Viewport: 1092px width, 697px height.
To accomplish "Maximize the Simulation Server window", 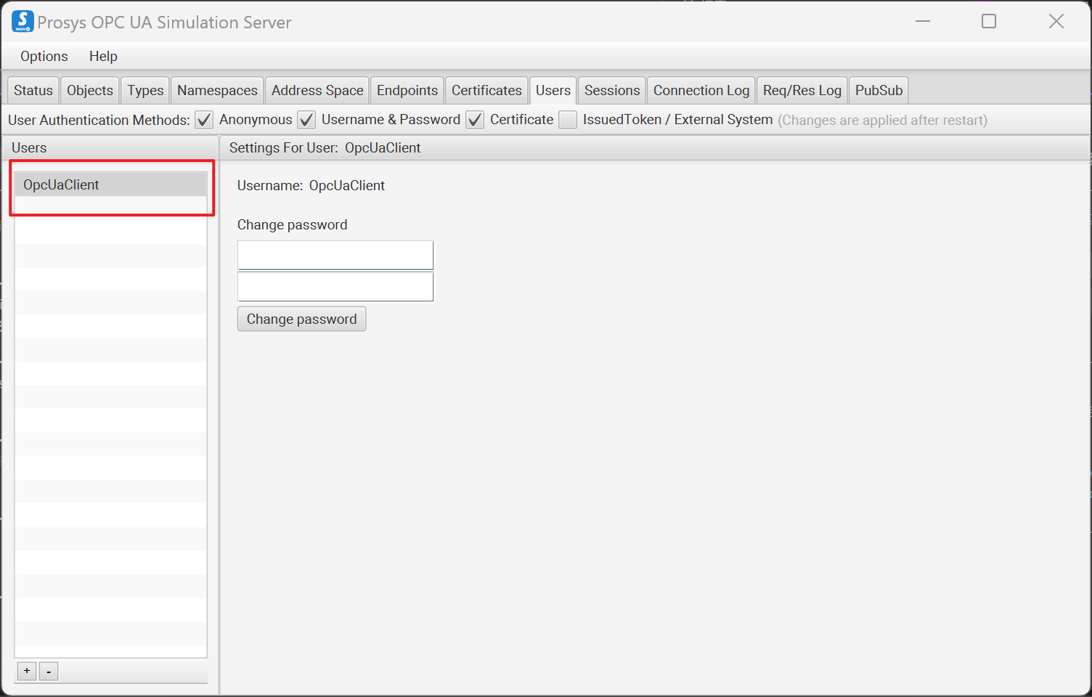I will [x=989, y=21].
